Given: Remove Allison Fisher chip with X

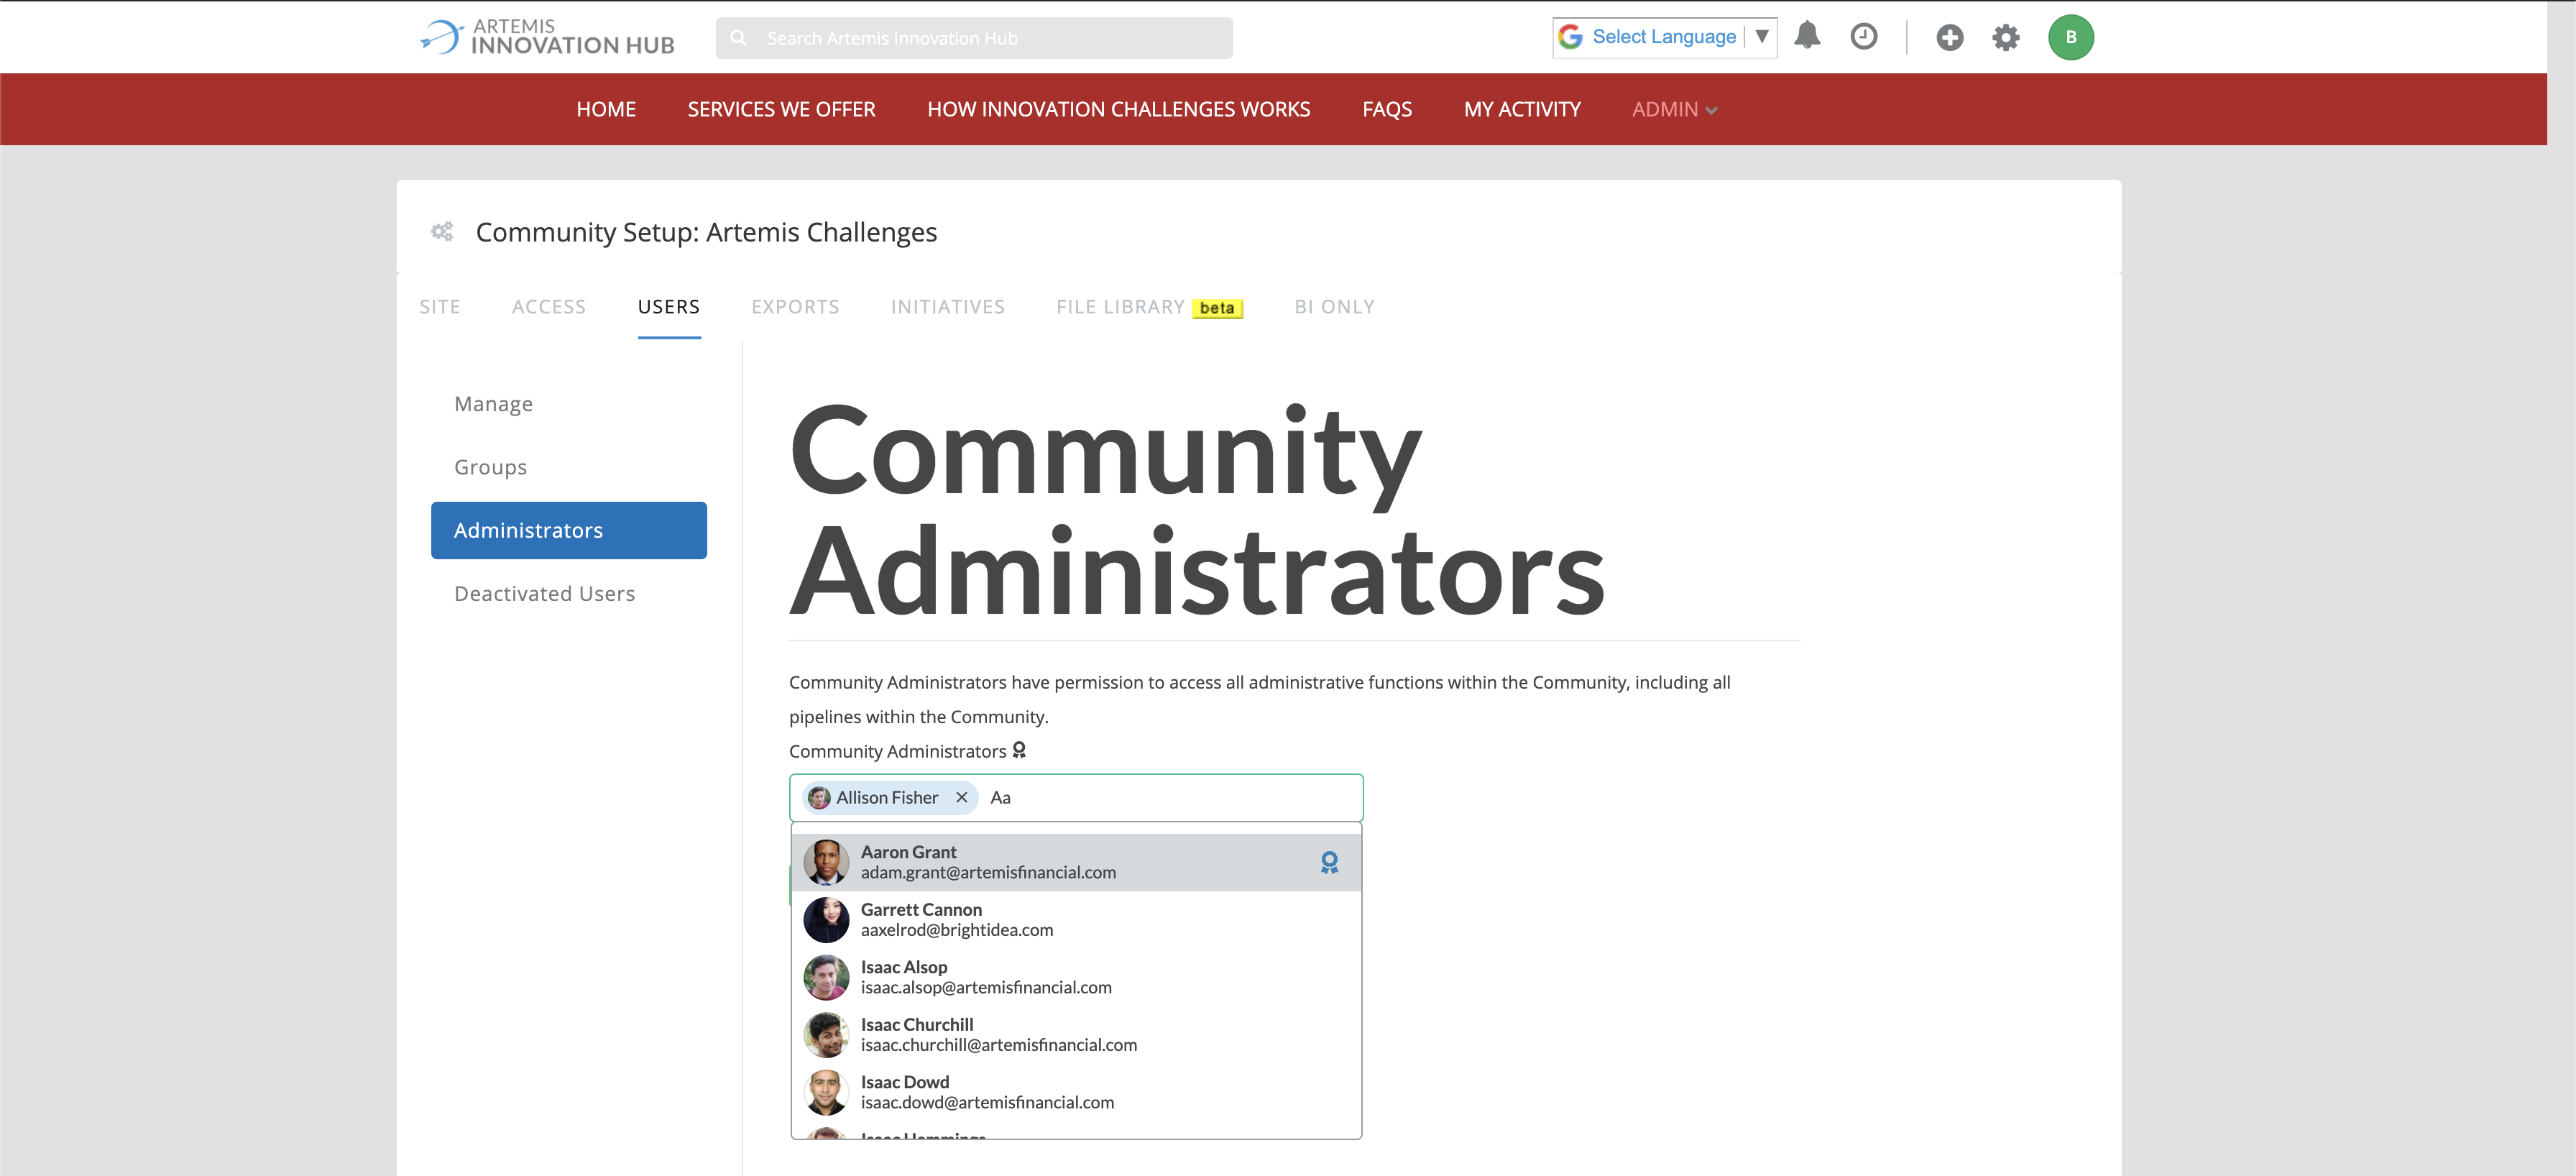Looking at the screenshot, I should coord(961,797).
